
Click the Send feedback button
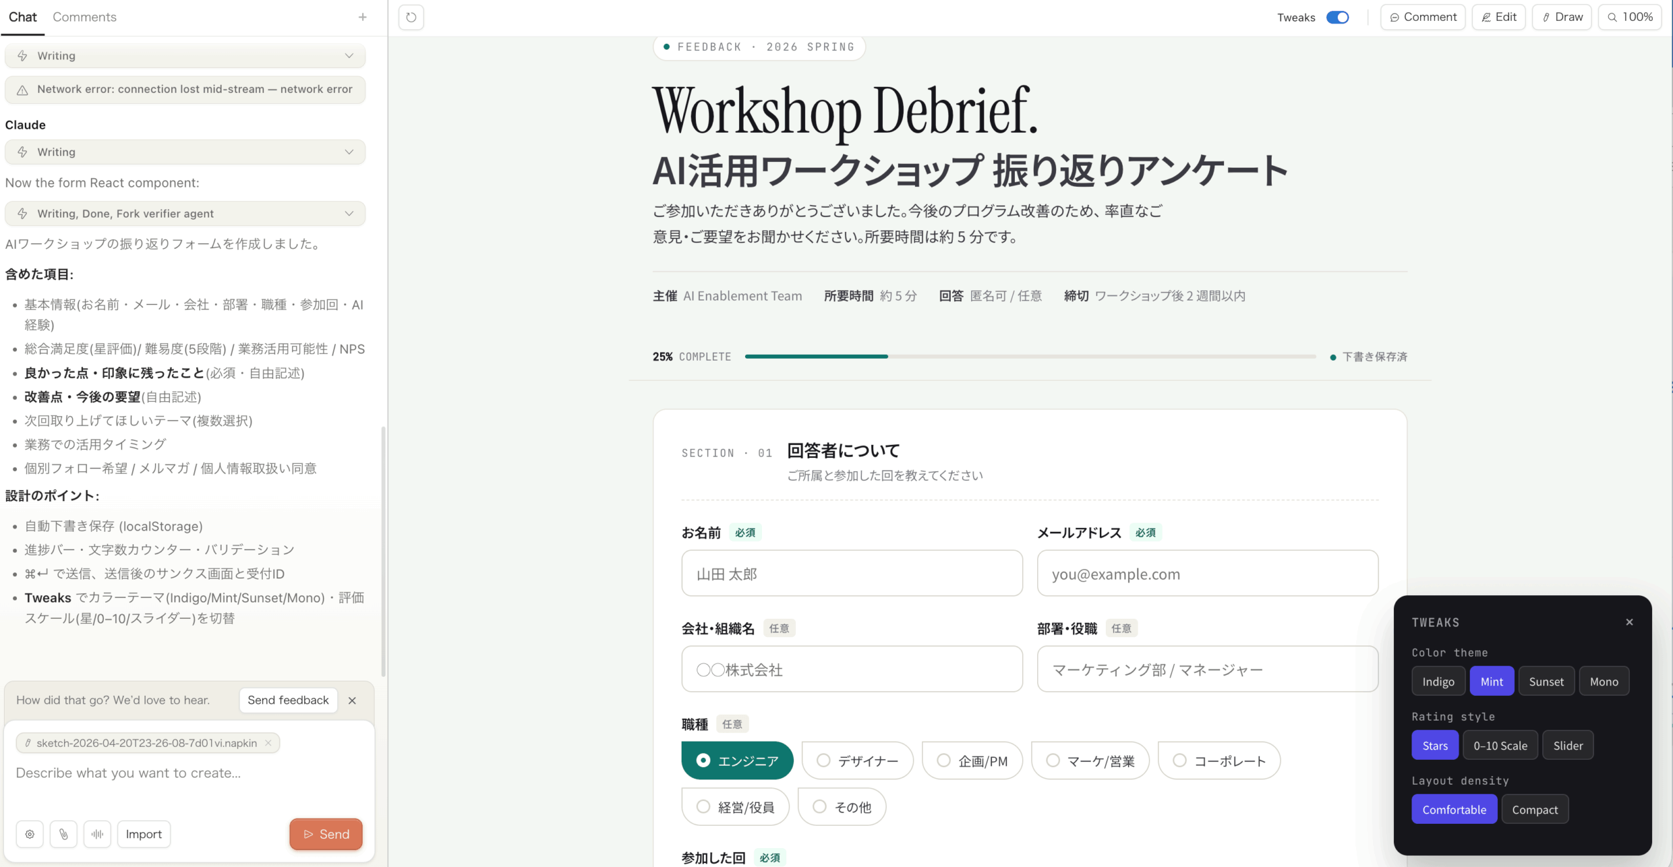(x=288, y=700)
